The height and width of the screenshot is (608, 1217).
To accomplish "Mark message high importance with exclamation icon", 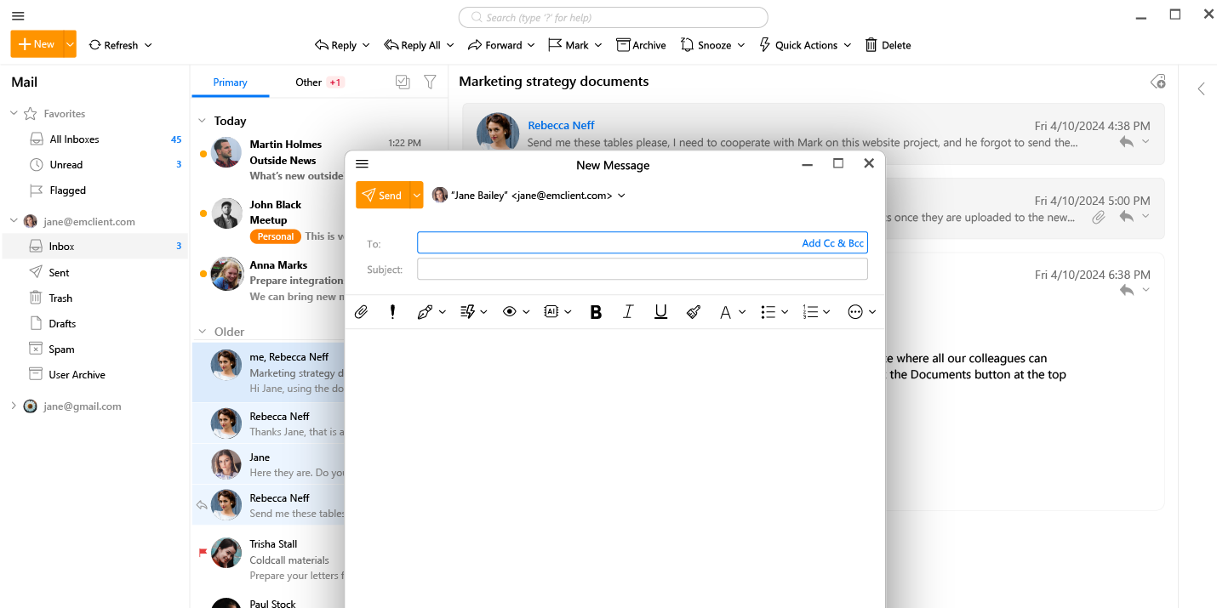I will point(392,312).
